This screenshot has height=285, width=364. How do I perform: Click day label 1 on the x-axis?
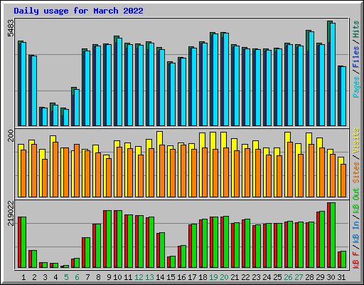click(x=23, y=277)
